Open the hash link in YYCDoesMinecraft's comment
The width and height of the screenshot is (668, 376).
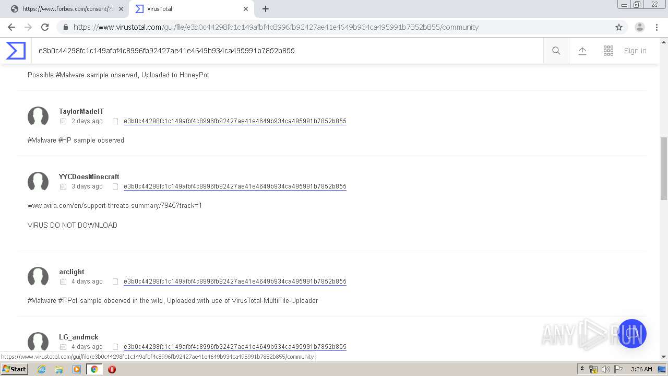point(235,186)
